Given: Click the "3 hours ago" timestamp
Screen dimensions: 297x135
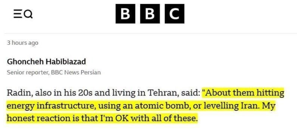Looking at the screenshot, I should pos(23,43).
